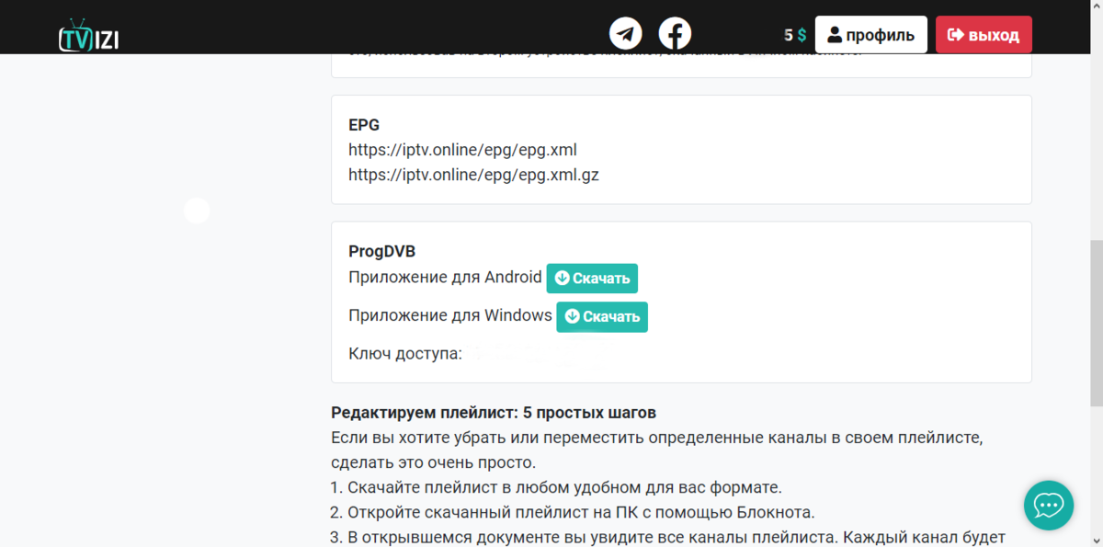Open the epg.xml.gz link

click(472, 175)
